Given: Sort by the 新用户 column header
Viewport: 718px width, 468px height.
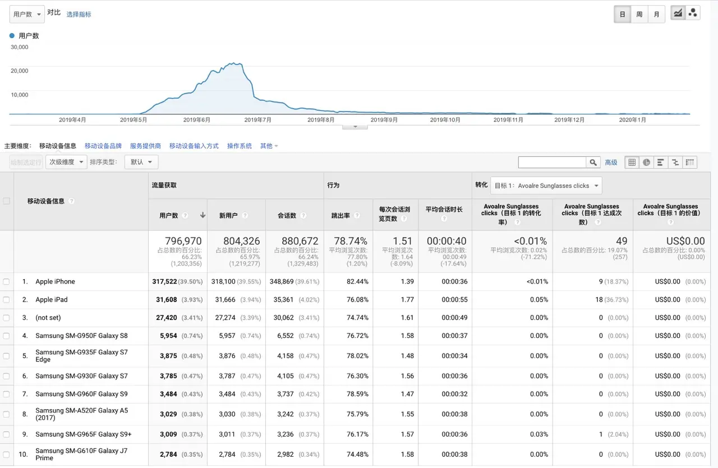Looking at the screenshot, I should pos(229,215).
